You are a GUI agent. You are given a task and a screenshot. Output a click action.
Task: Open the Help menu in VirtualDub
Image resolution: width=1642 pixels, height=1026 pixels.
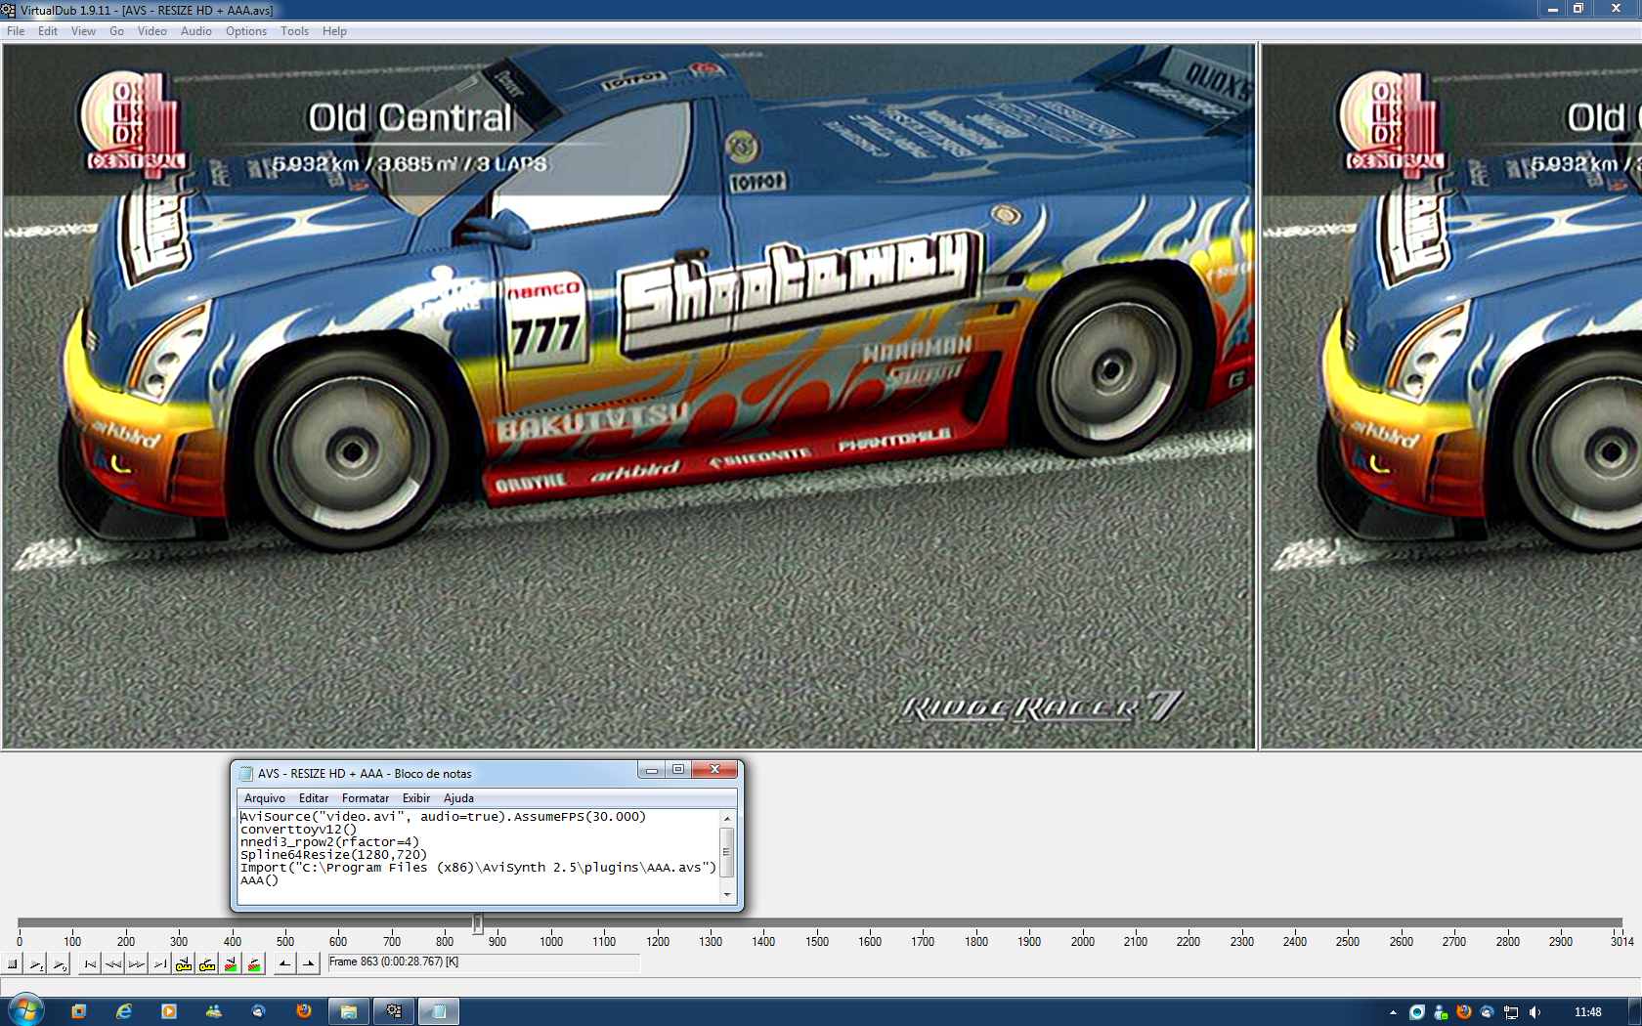pyautogui.click(x=334, y=31)
